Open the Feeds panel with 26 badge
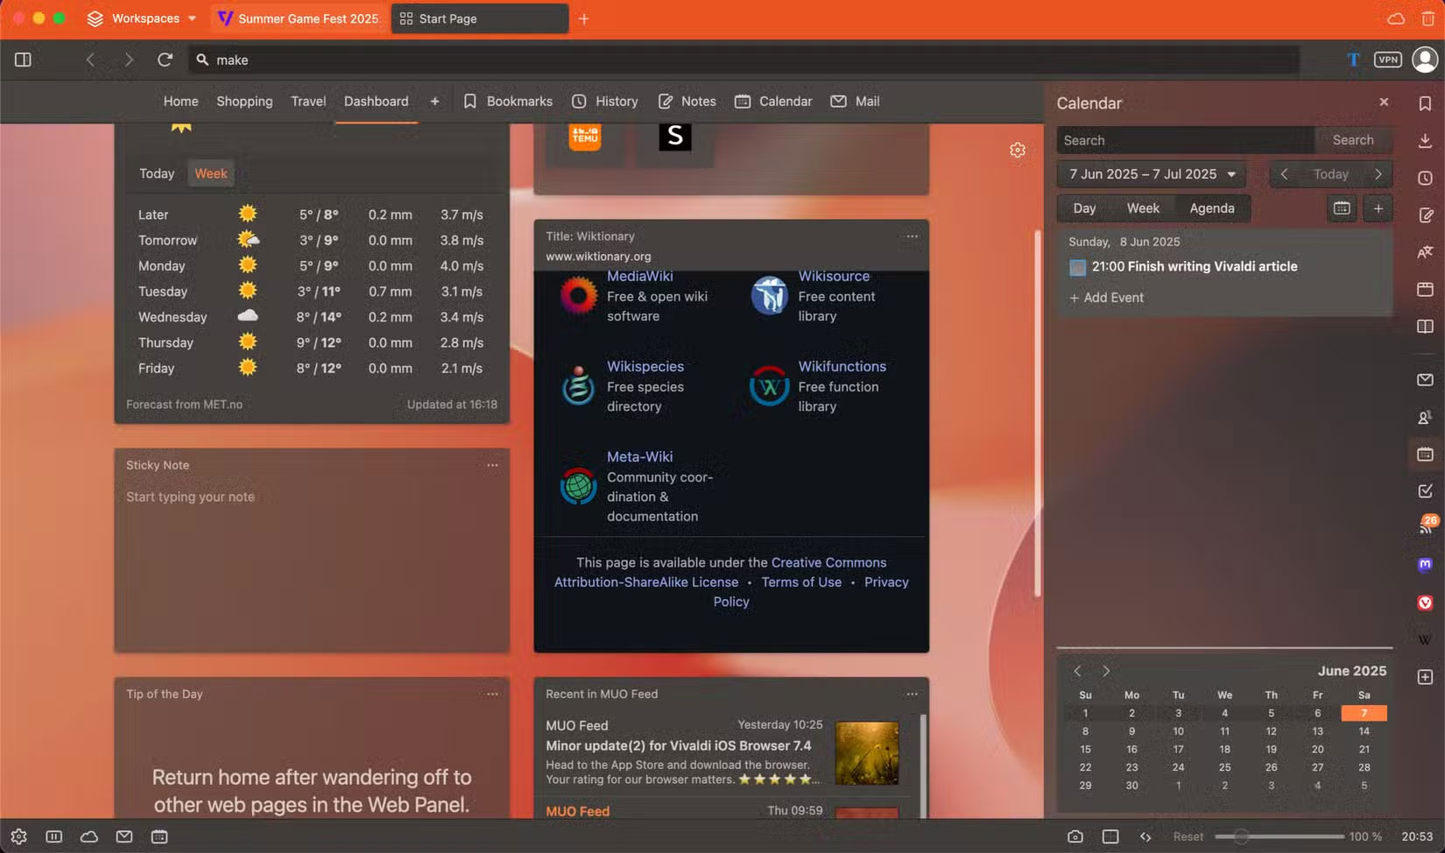 click(1426, 526)
